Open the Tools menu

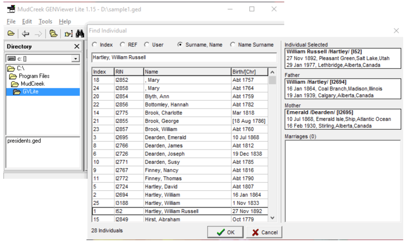click(x=45, y=21)
